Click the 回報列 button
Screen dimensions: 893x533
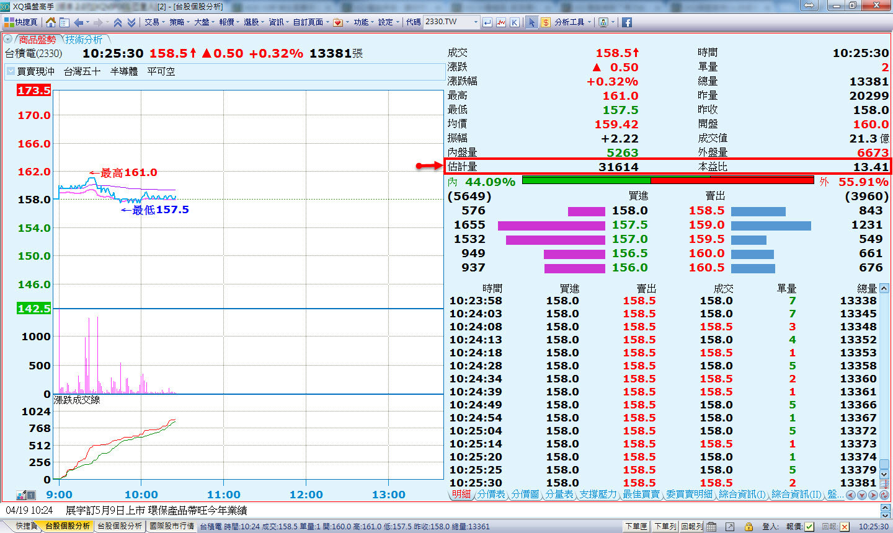pyautogui.click(x=691, y=526)
